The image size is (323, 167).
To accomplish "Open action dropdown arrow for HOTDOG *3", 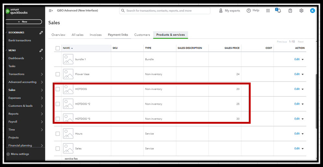I will (303, 119).
